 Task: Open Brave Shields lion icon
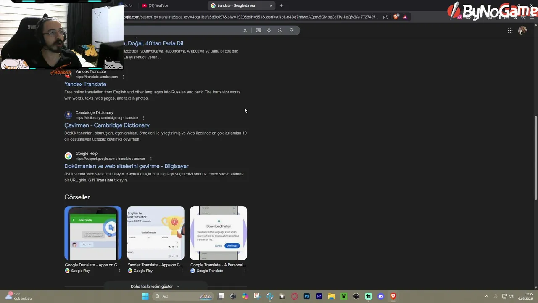point(396,17)
